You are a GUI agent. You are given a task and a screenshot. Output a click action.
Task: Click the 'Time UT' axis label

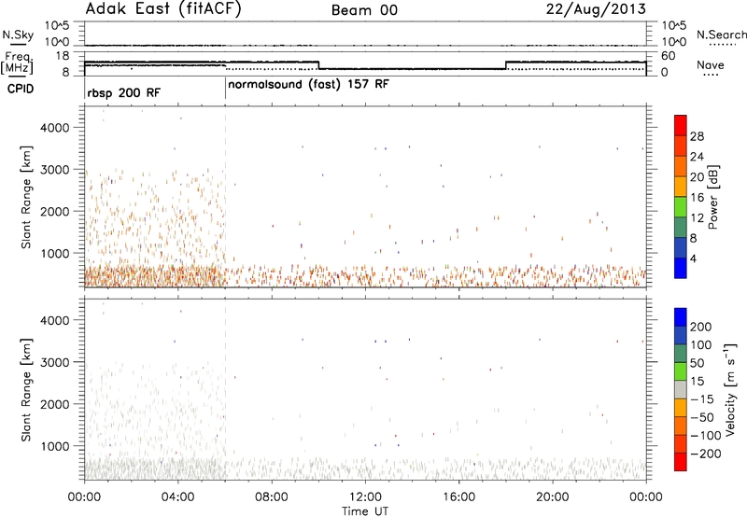365,511
